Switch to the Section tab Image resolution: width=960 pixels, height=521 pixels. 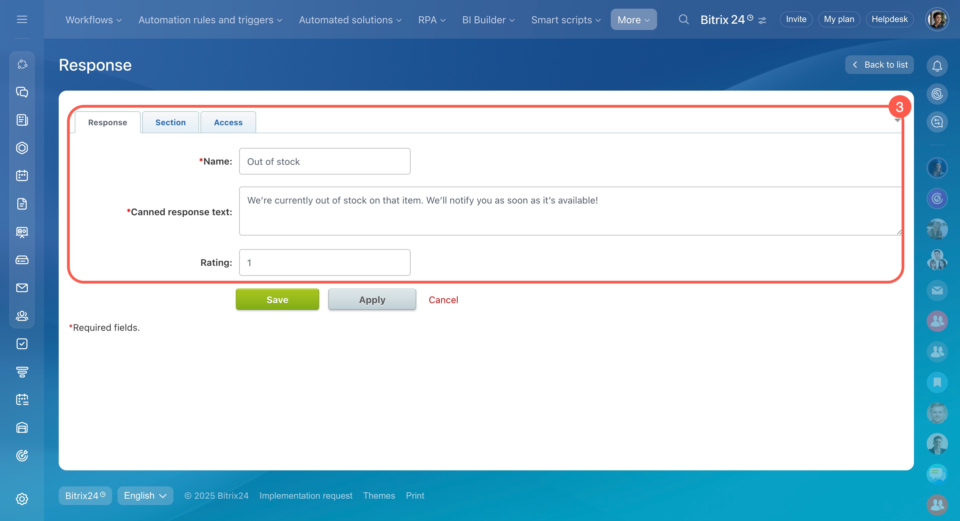pos(170,123)
